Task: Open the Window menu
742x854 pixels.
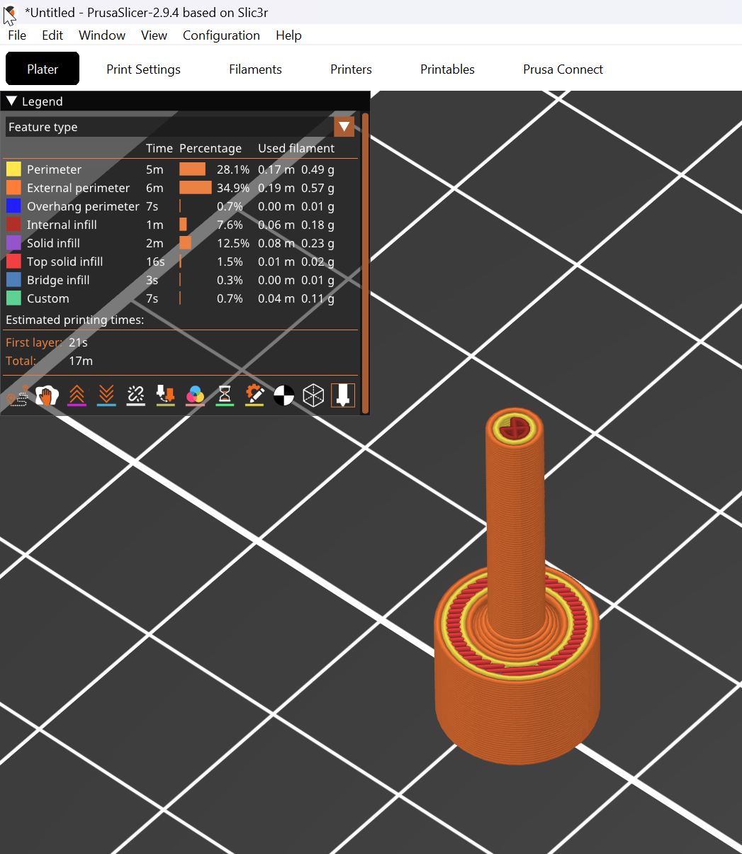Action: (102, 35)
